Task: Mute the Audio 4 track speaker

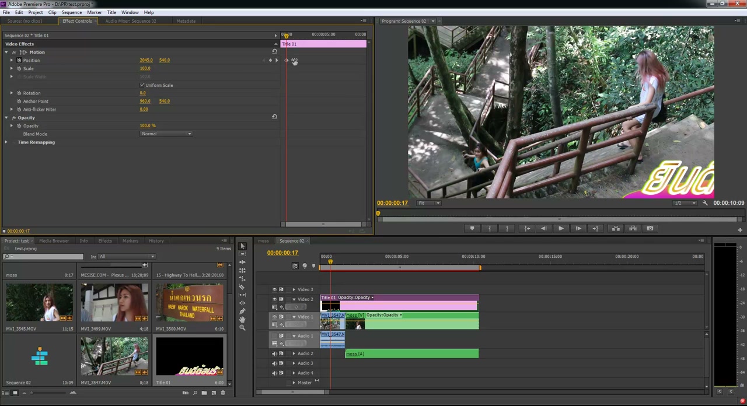Action: pyautogui.click(x=275, y=373)
